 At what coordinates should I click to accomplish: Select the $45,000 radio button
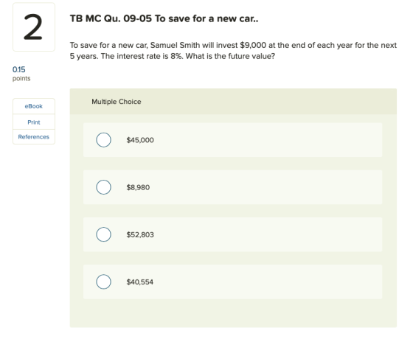pos(103,140)
